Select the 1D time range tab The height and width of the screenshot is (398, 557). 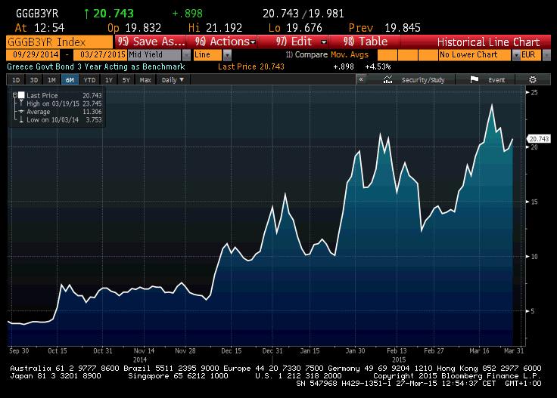(16, 80)
